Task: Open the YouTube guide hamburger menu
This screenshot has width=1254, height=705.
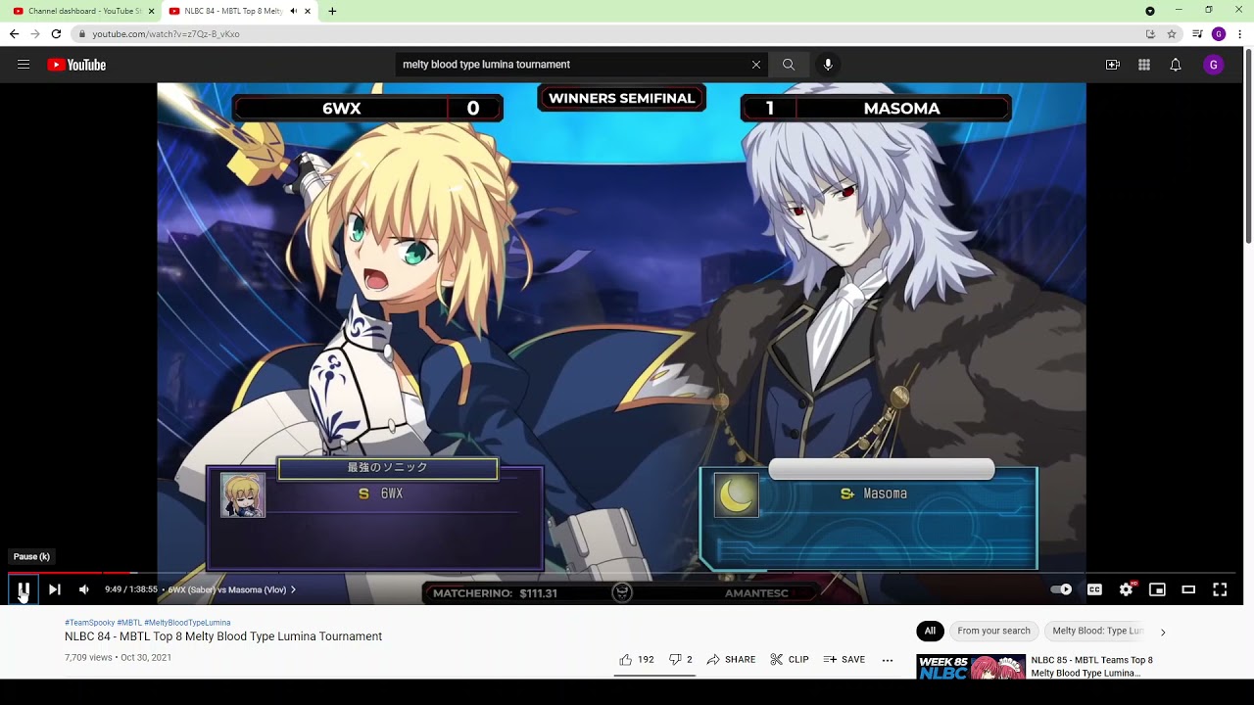Action: click(x=24, y=65)
